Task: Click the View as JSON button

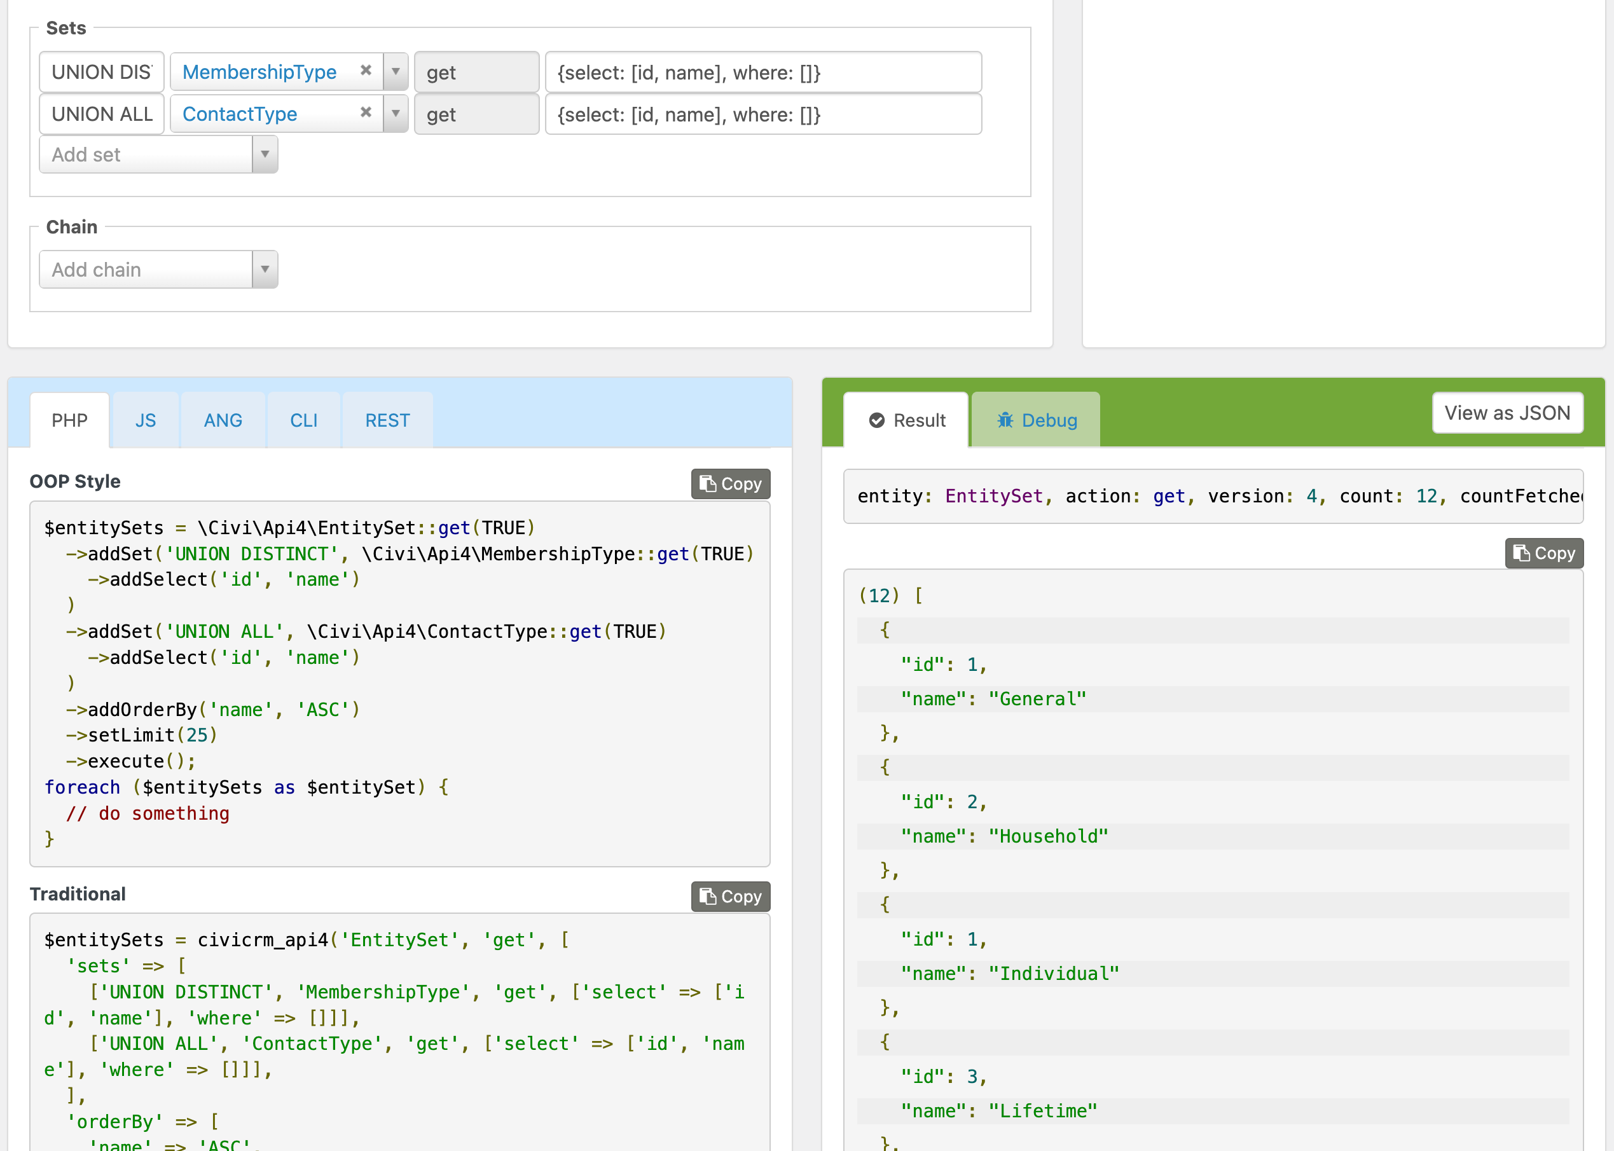Action: [1507, 413]
